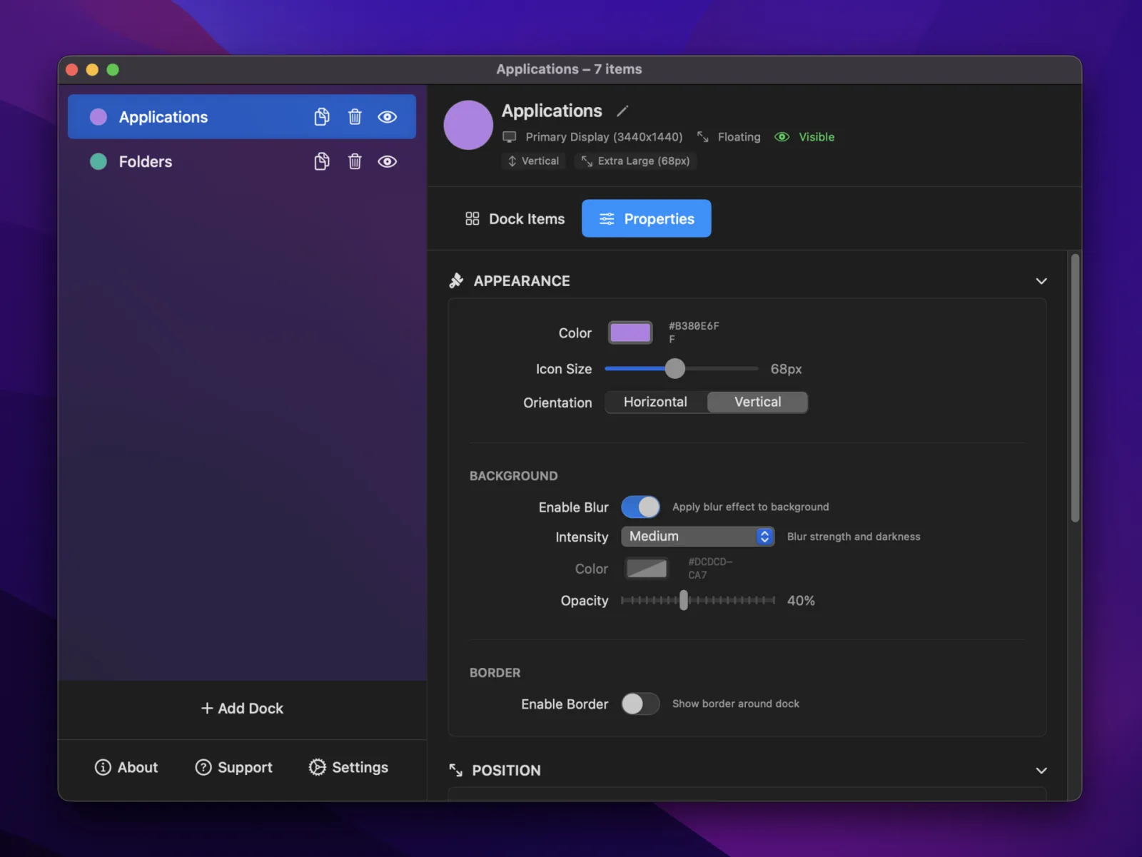
Task: Set orientation to Vertical
Action: point(757,402)
